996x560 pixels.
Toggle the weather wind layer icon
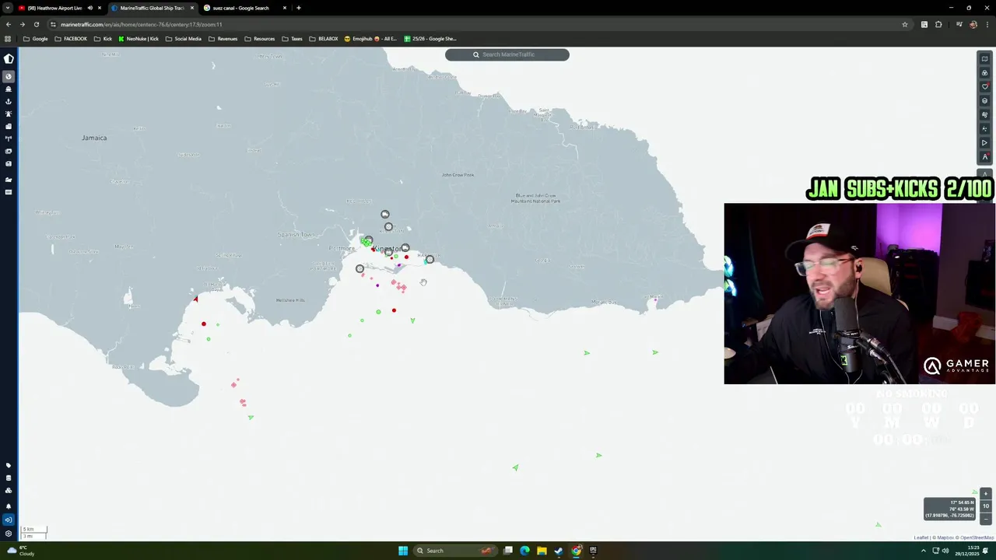[984, 115]
